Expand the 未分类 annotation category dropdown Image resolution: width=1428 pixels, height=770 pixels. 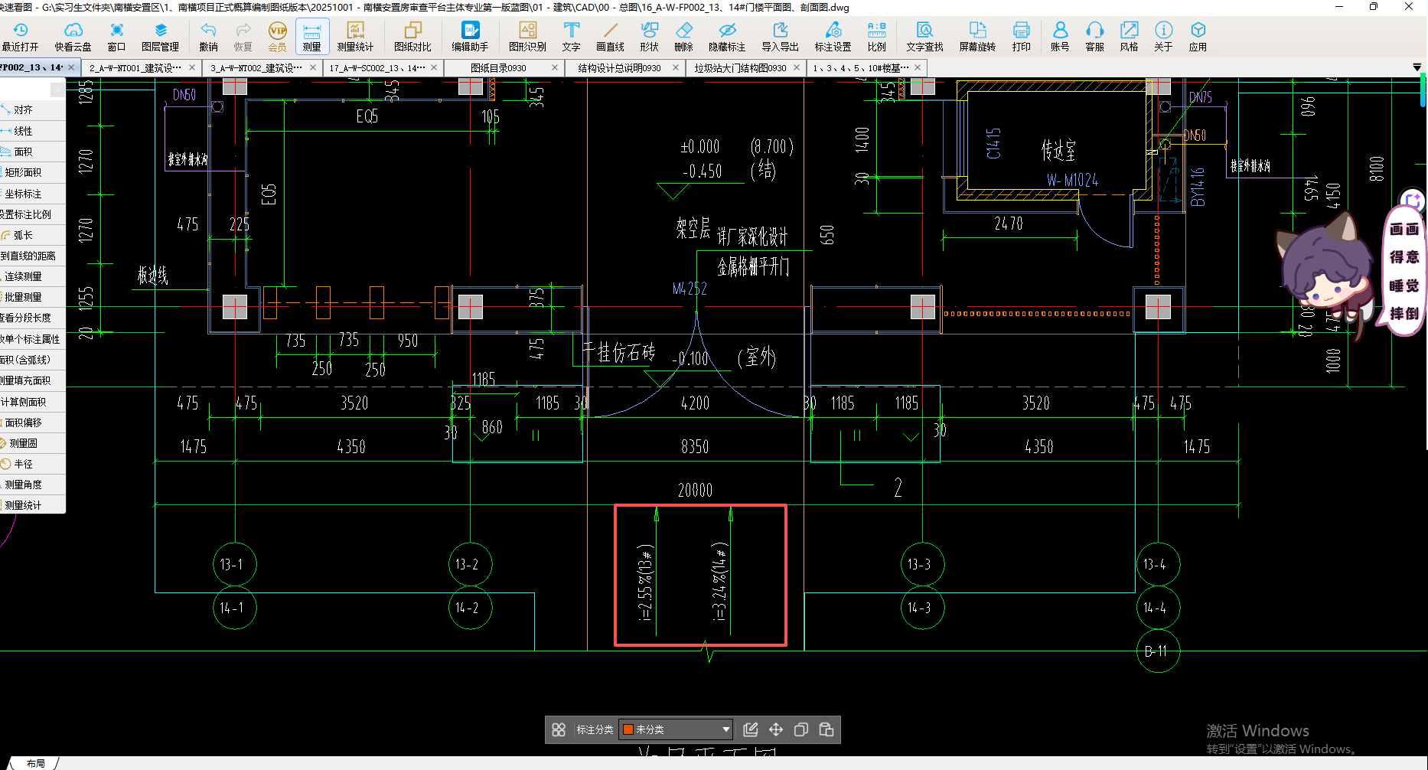[x=725, y=729]
